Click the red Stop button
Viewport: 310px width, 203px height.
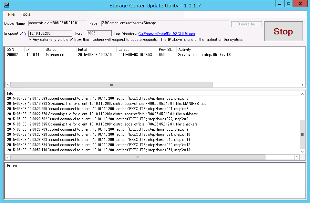pyautogui.click(x=284, y=31)
